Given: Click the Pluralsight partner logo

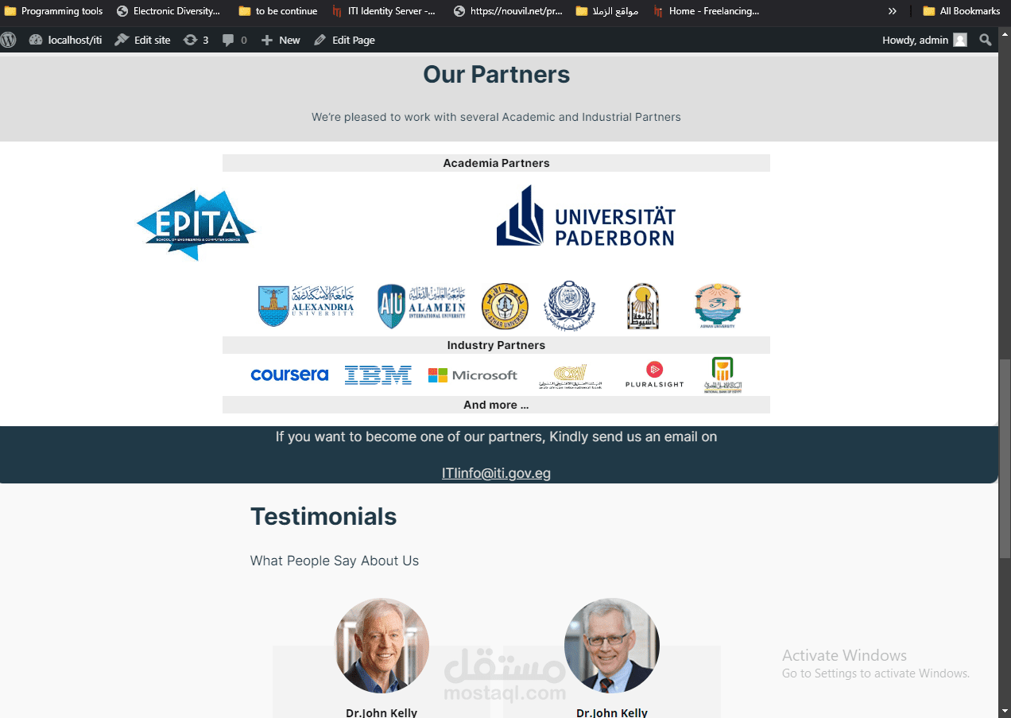Looking at the screenshot, I should coord(654,375).
